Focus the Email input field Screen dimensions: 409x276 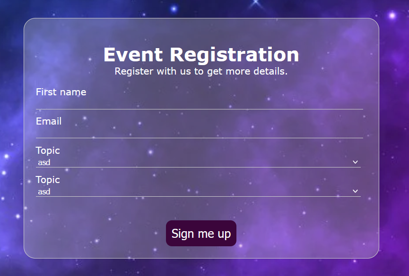pos(199,133)
